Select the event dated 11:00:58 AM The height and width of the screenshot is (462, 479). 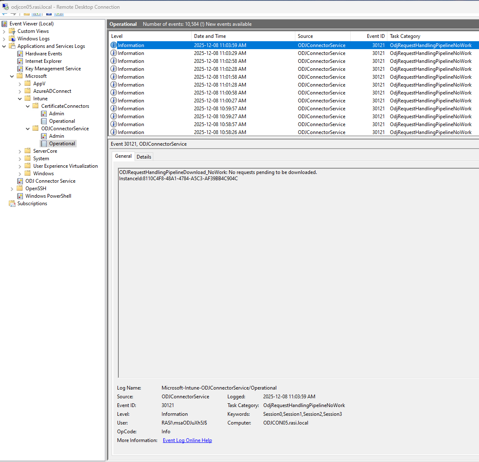coord(294,93)
